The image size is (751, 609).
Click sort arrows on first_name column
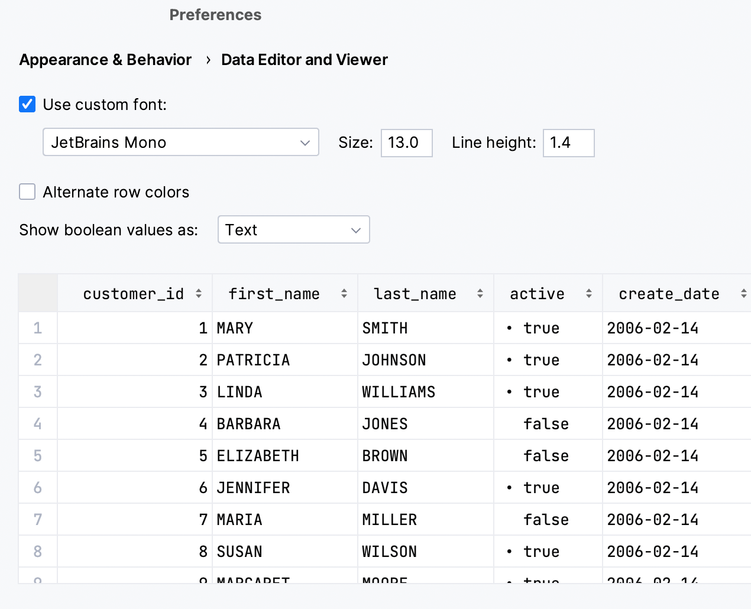[x=344, y=294]
